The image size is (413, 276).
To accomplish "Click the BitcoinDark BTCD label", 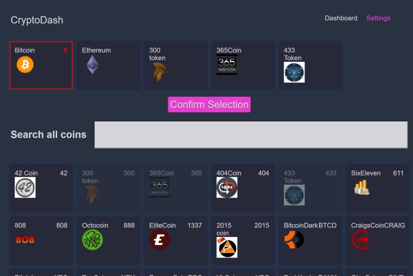I will [310, 225].
